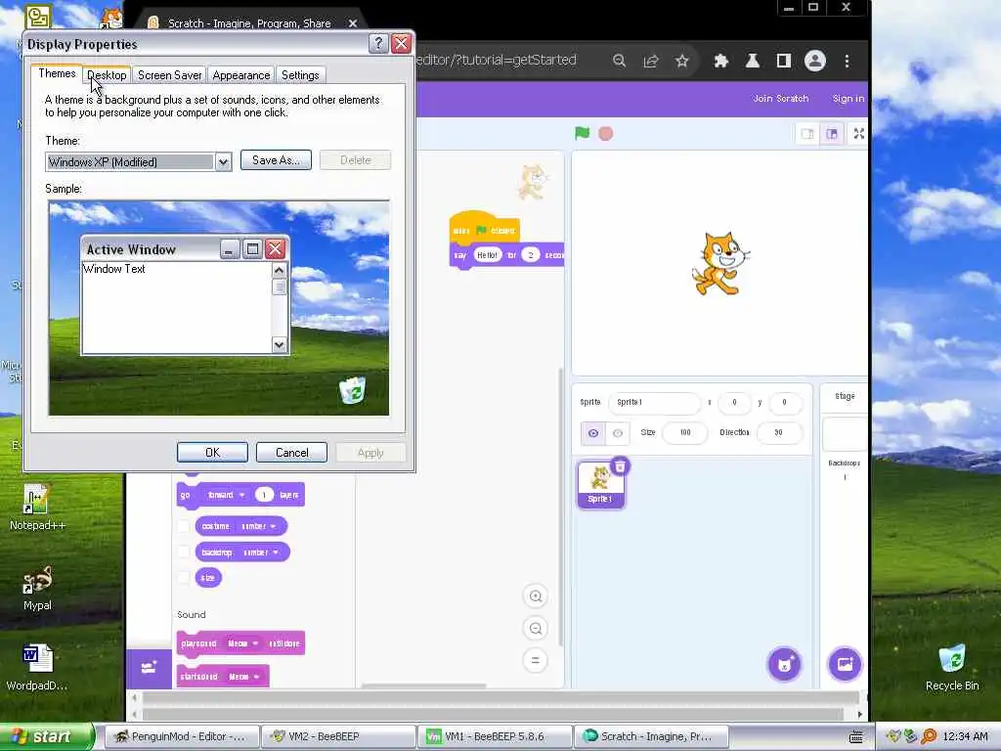Switch to the Screen Saver tab
The width and height of the screenshot is (1001, 751).
point(170,75)
